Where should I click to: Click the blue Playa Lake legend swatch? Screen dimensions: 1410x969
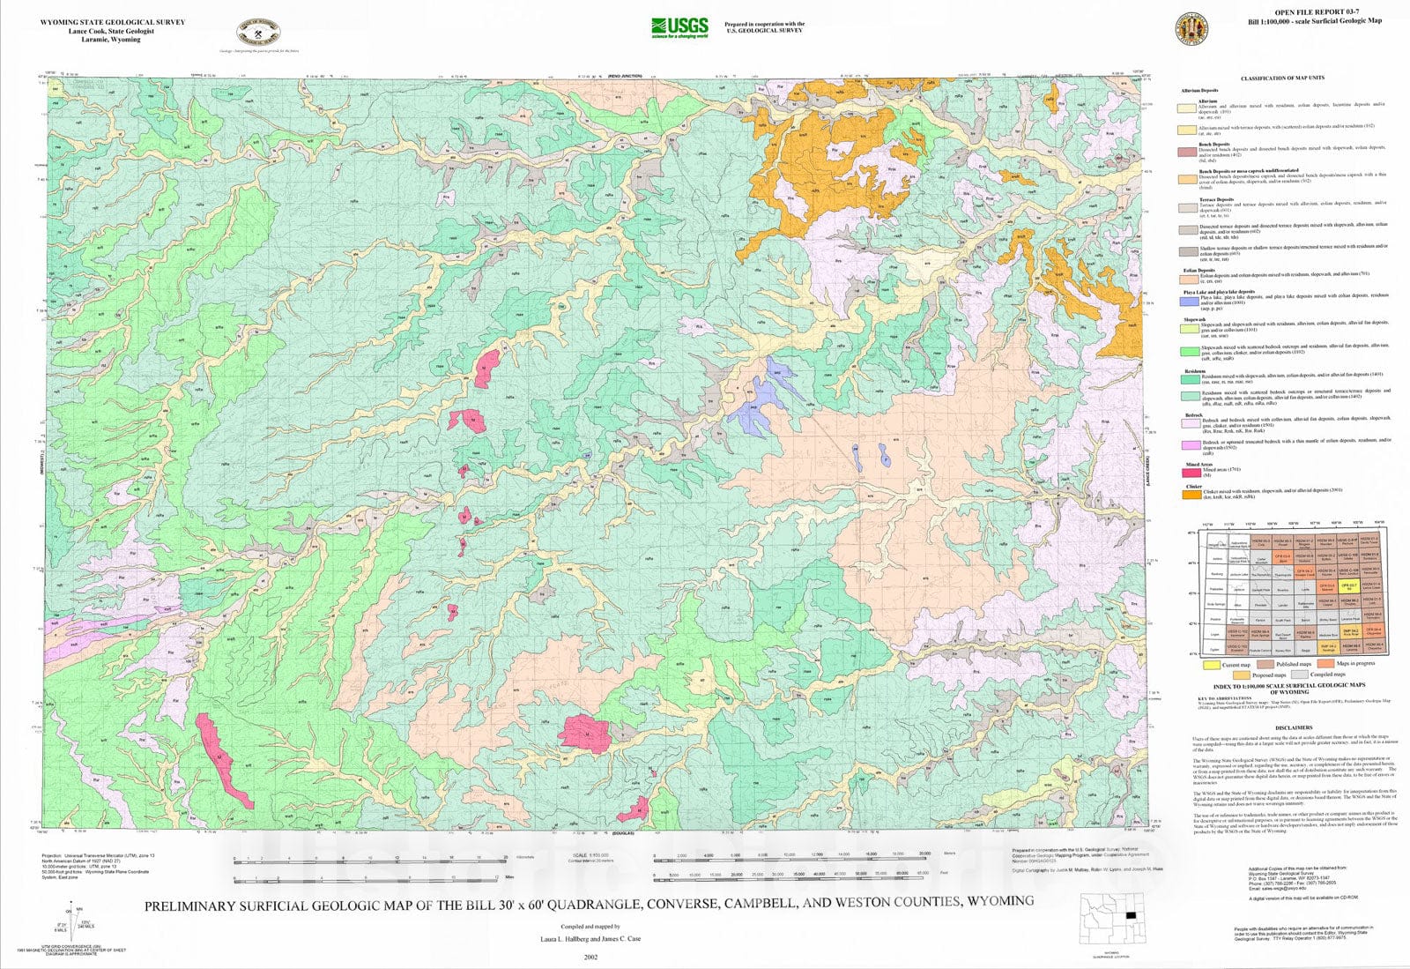coord(1190,301)
